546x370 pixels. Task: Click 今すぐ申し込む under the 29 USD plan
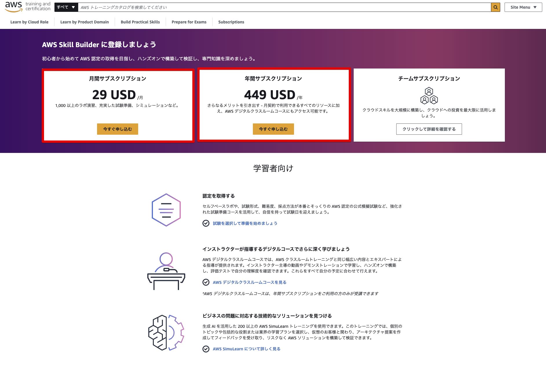[x=118, y=129]
